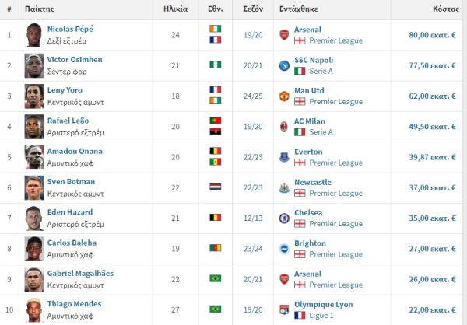Open Victor Osimhen player profile link
The image size is (467, 325).
click(x=74, y=60)
